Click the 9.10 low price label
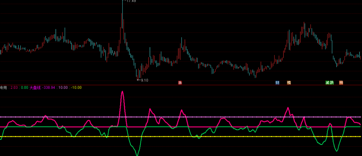 coord(144,80)
